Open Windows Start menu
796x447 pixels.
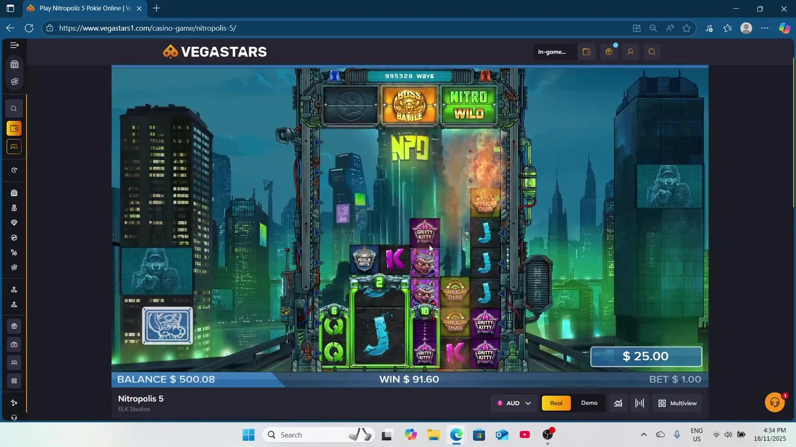tap(248, 435)
